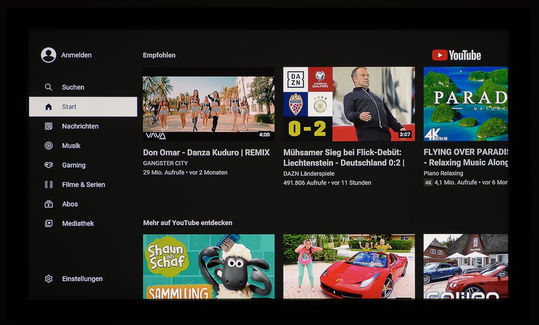
Task: Click the Nachrichten newspaper icon
Action: (x=49, y=126)
